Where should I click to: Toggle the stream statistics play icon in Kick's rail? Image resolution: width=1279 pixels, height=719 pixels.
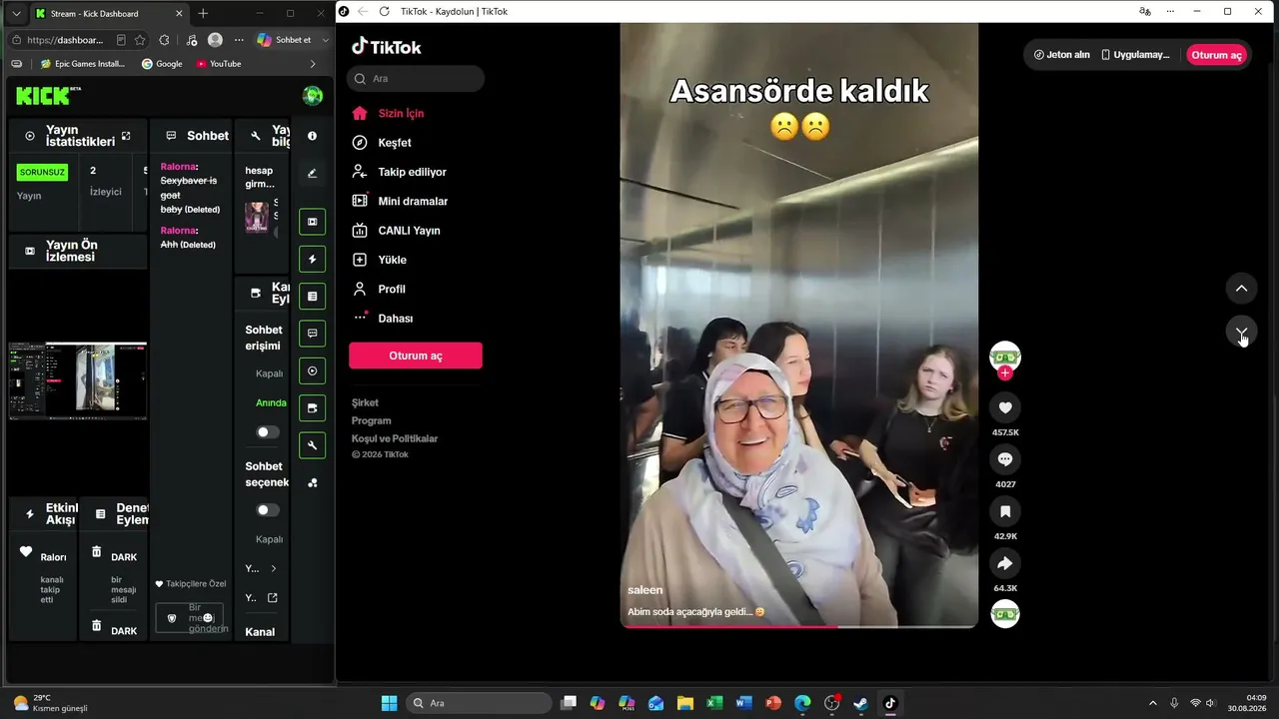click(313, 371)
